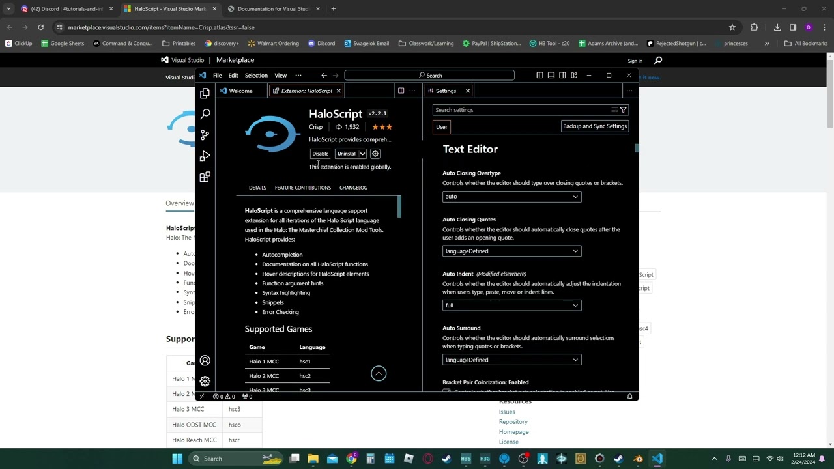Click the notifications bell in VS Code status bar

[629, 396]
